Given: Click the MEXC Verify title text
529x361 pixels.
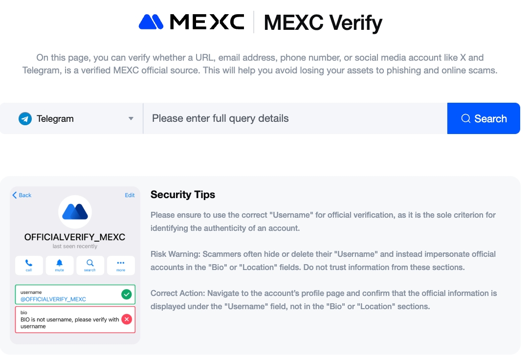Looking at the screenshot, I should (x=323, y=23).
